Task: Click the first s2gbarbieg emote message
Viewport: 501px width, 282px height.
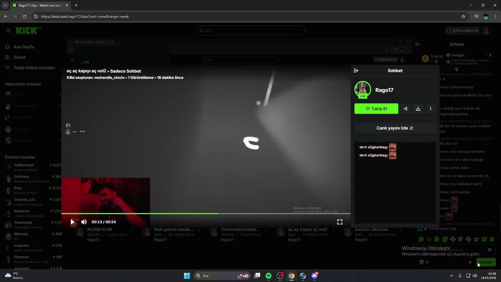Action: 378,147
